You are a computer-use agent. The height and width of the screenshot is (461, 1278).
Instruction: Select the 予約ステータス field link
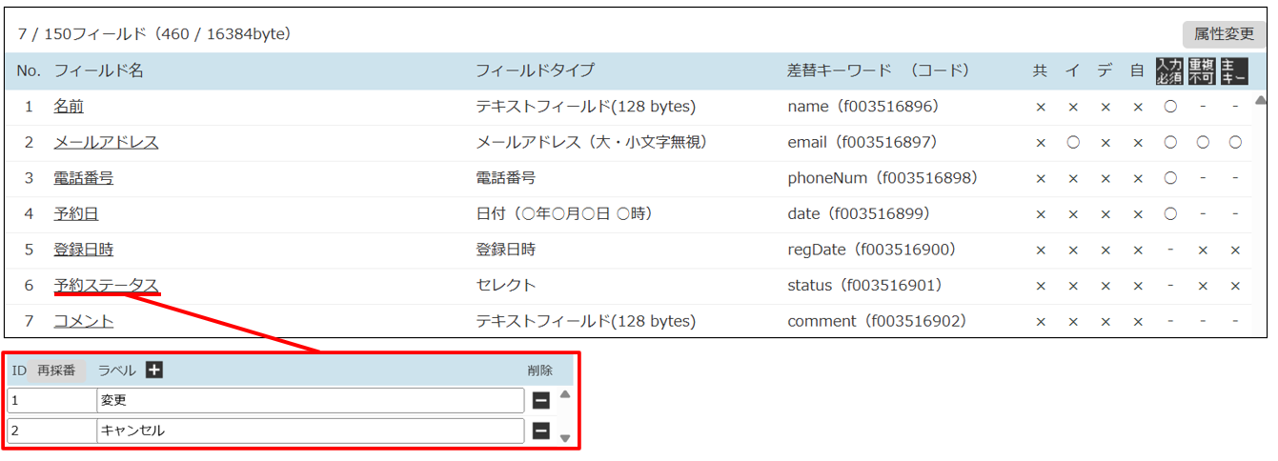coord(106,285)
